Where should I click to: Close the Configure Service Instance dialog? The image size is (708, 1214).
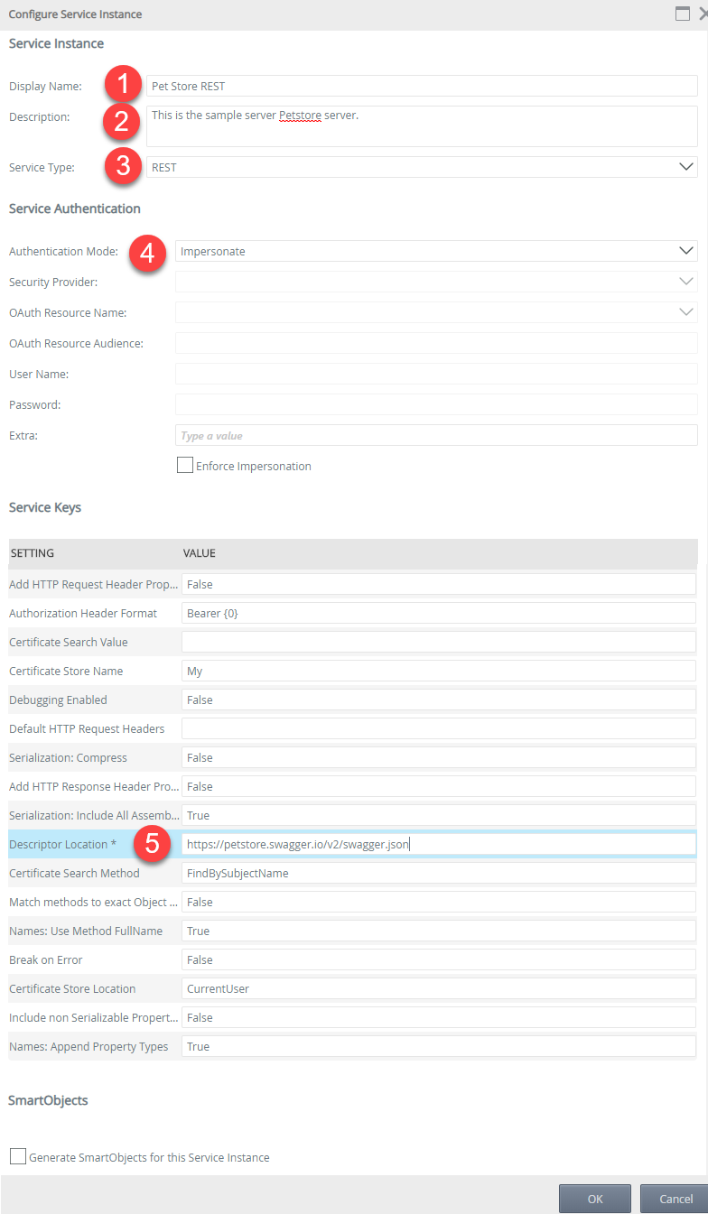[x=702, y=14]
